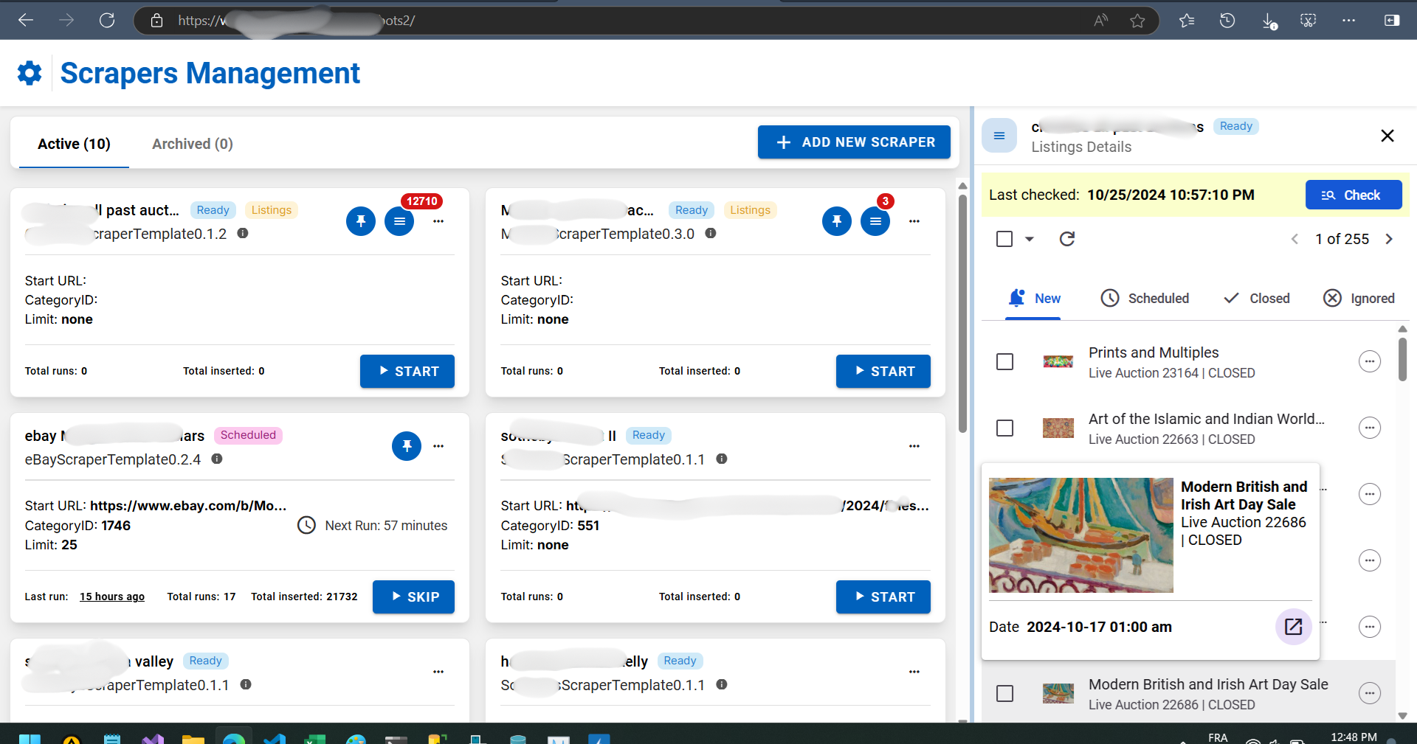Go to previous listings page
Screen dimensions: 1417x744
coord(1294,239)
